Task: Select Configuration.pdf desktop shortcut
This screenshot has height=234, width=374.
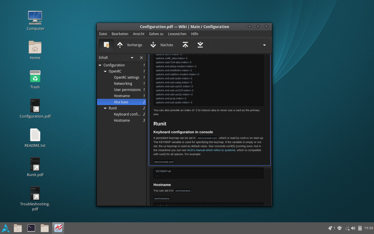Action: click(35, 109)
